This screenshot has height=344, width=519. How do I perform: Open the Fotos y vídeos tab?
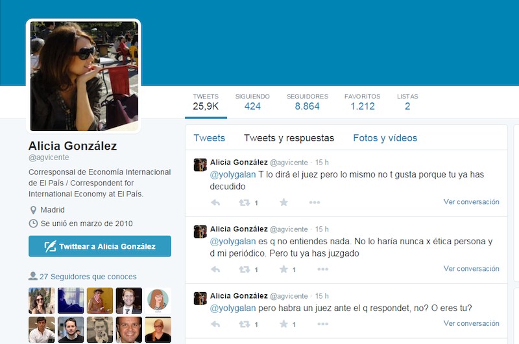click(x=385, y=138)
